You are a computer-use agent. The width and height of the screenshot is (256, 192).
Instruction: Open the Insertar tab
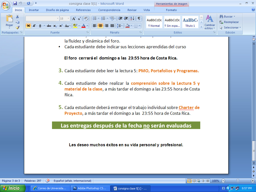[34, 10]
